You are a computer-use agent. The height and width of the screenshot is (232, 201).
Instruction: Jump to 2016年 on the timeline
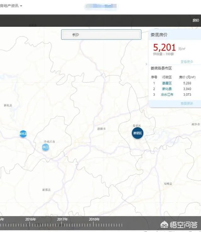[30, 219]
